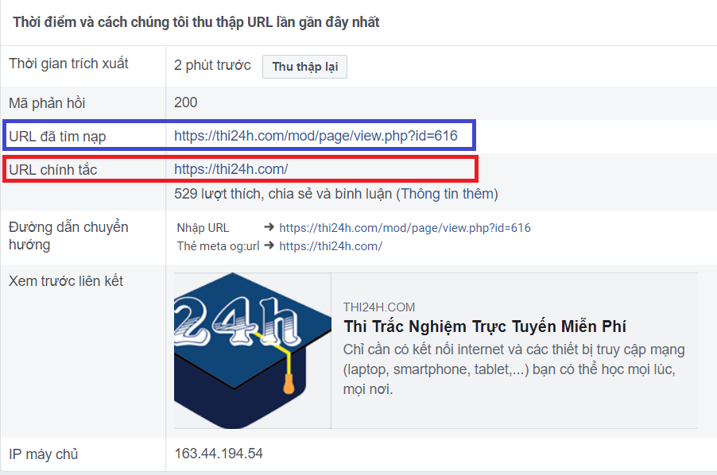Click the 24h graduation cap preview image
The width and height of the screenshot is (717, 475).
click(252, 350)
